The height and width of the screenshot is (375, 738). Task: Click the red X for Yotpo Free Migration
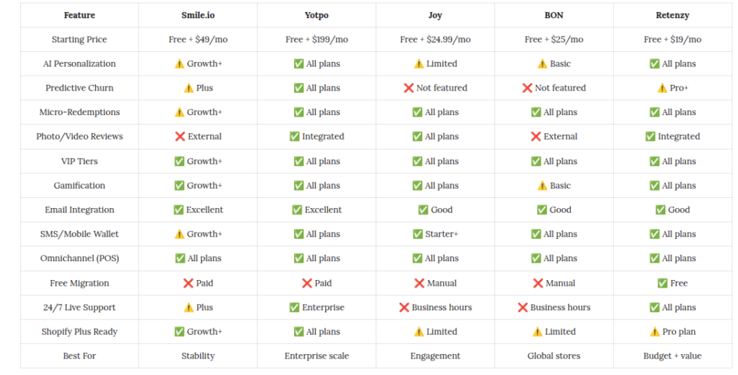(x=307, y=283)
